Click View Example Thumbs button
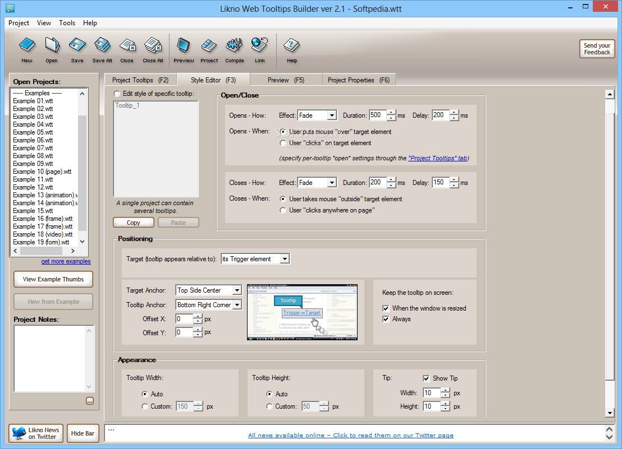622x449 pixels. click(x=53, y=279)
